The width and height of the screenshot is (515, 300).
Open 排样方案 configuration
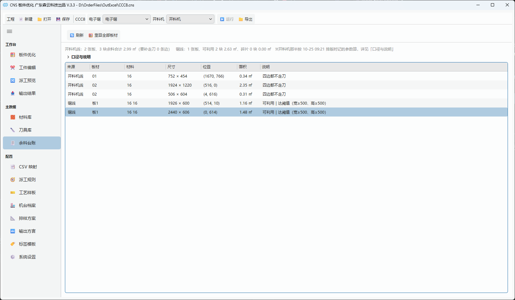coord(32,218)
